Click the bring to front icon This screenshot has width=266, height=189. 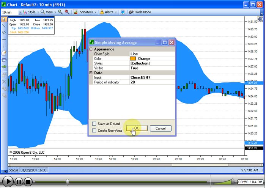click(4, 88)
